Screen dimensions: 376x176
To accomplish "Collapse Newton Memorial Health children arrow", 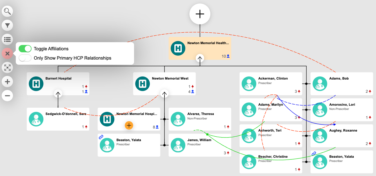I will (200, 58).
